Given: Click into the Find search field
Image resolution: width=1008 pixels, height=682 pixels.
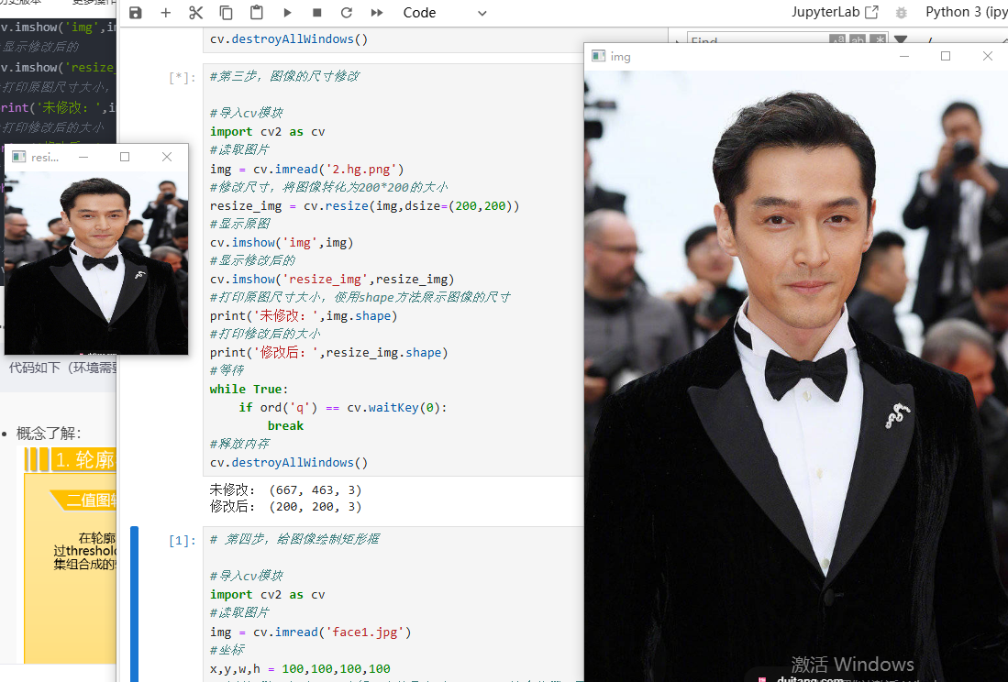Looking at the screenshot, I should tap(759, 39).
